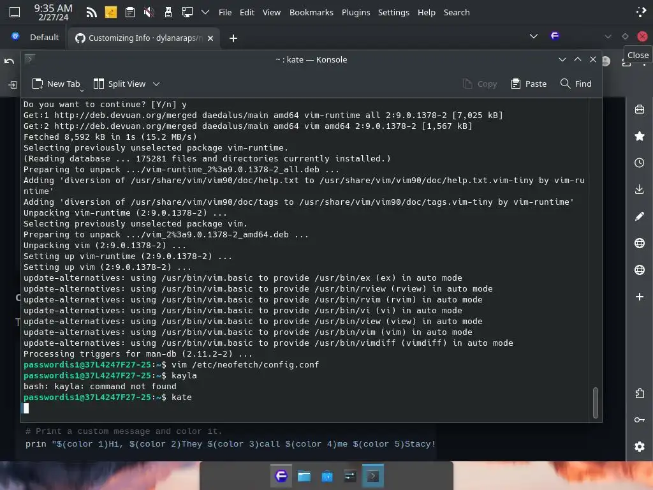This screenshot has height=490, width=653.
Task: Open bookmarks star in browser sidebar
Action: point(639,136)
